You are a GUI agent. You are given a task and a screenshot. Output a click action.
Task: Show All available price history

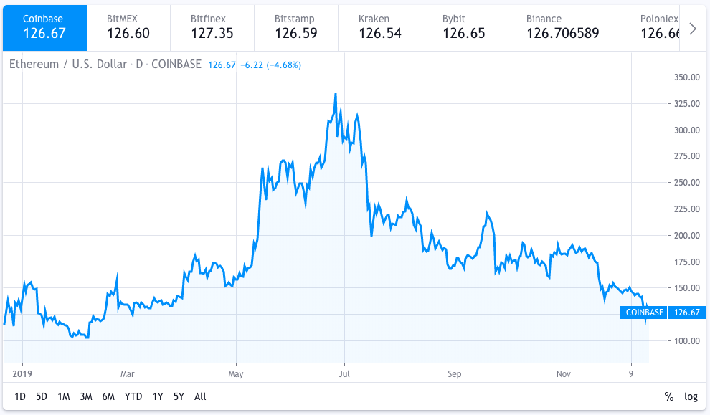pyautogui.click(x=200, y=396)
